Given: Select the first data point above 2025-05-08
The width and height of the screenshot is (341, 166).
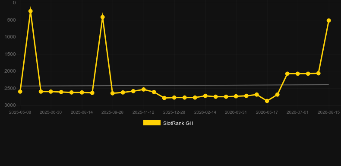Looking at the screenshot, I should pyautogui.click(x=20, y=92).
